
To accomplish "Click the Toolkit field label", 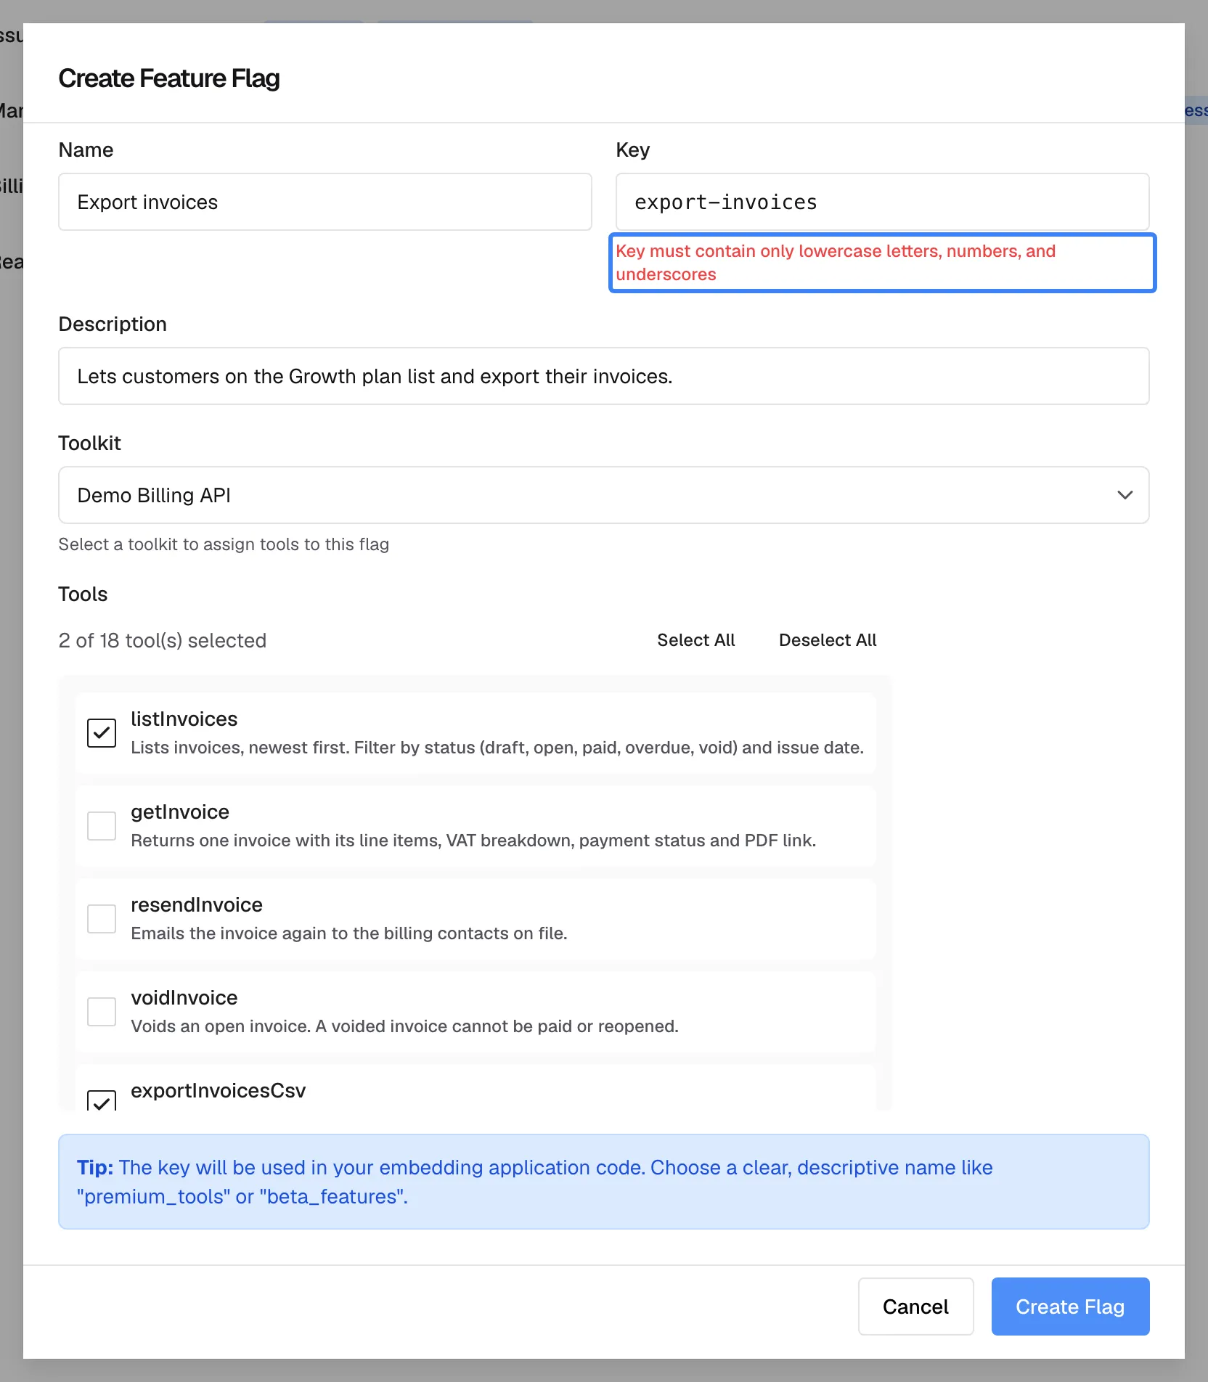I will [89, 443].
